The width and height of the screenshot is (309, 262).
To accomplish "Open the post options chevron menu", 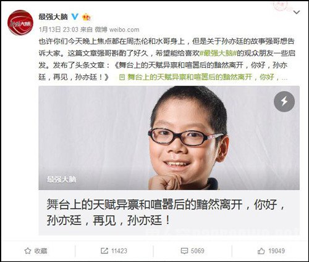I will point(297,12).
